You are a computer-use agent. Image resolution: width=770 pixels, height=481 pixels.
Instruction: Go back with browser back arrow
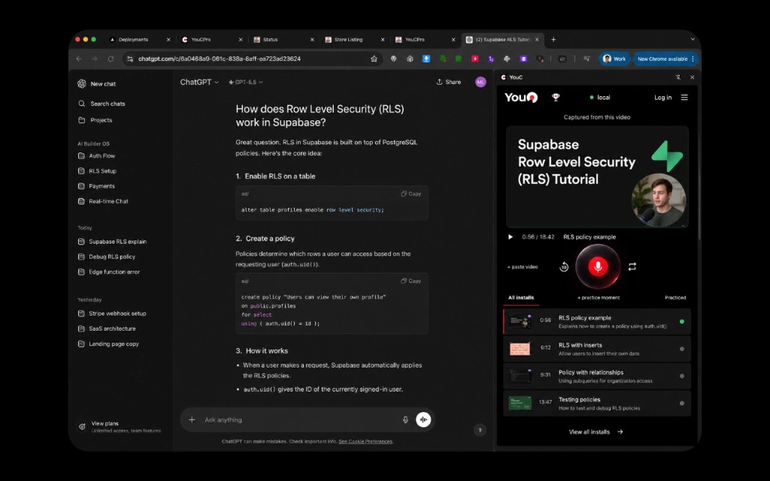[79, 59]
